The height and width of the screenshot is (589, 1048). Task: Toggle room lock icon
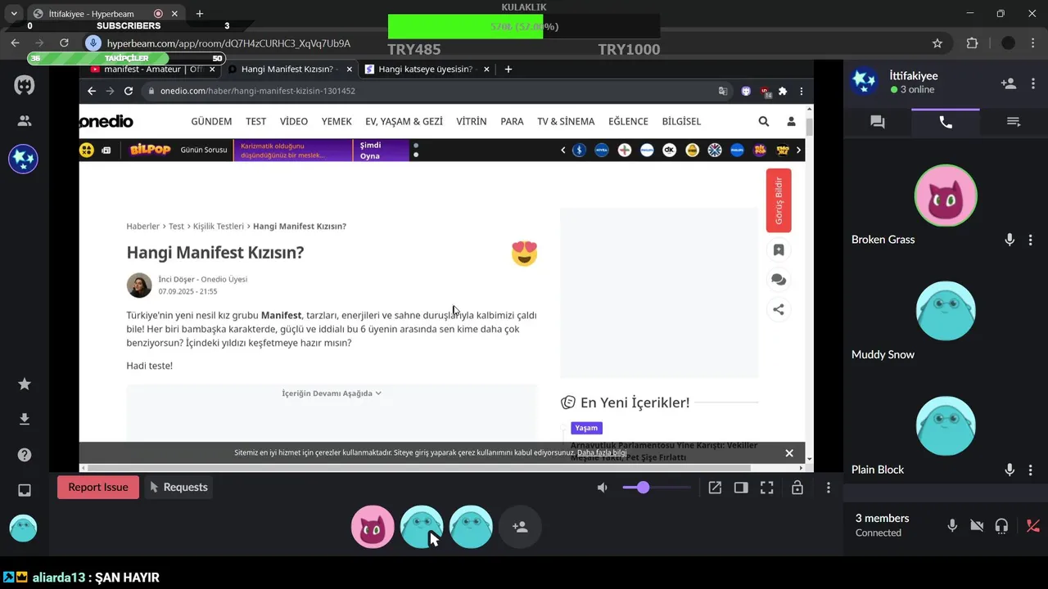797,488
